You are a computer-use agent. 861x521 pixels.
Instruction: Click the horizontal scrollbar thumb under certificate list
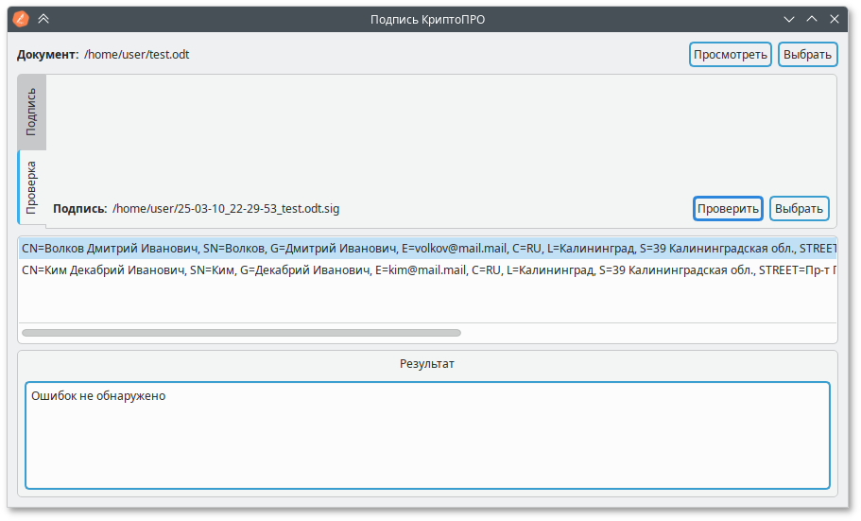click(241, 333)
